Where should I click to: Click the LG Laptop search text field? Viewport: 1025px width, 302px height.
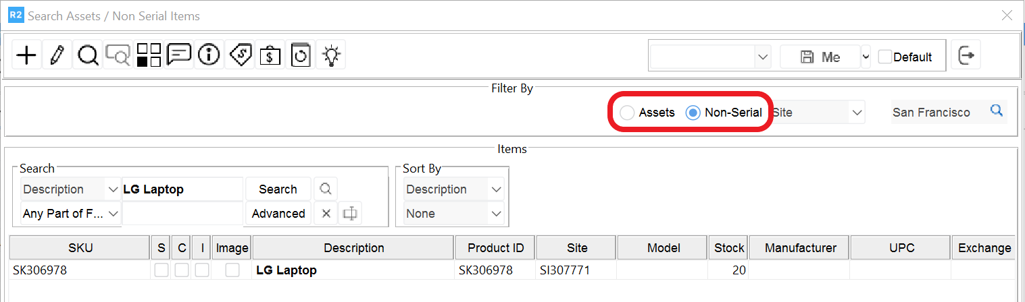tap(181, 189)
